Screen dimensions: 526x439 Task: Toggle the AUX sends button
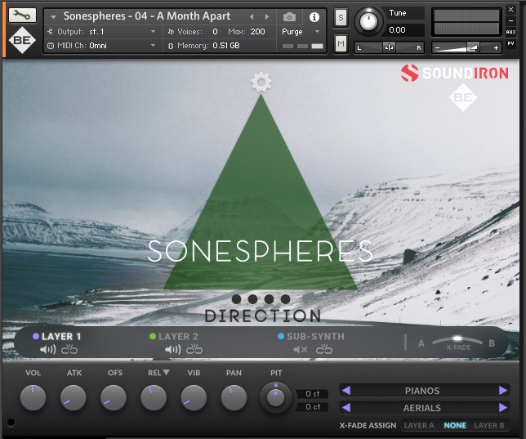tap(510, 32)
